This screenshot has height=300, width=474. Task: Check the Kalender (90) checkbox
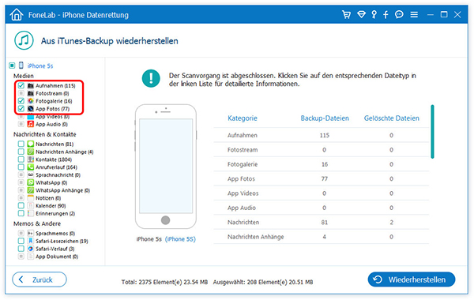pos(21,206)
